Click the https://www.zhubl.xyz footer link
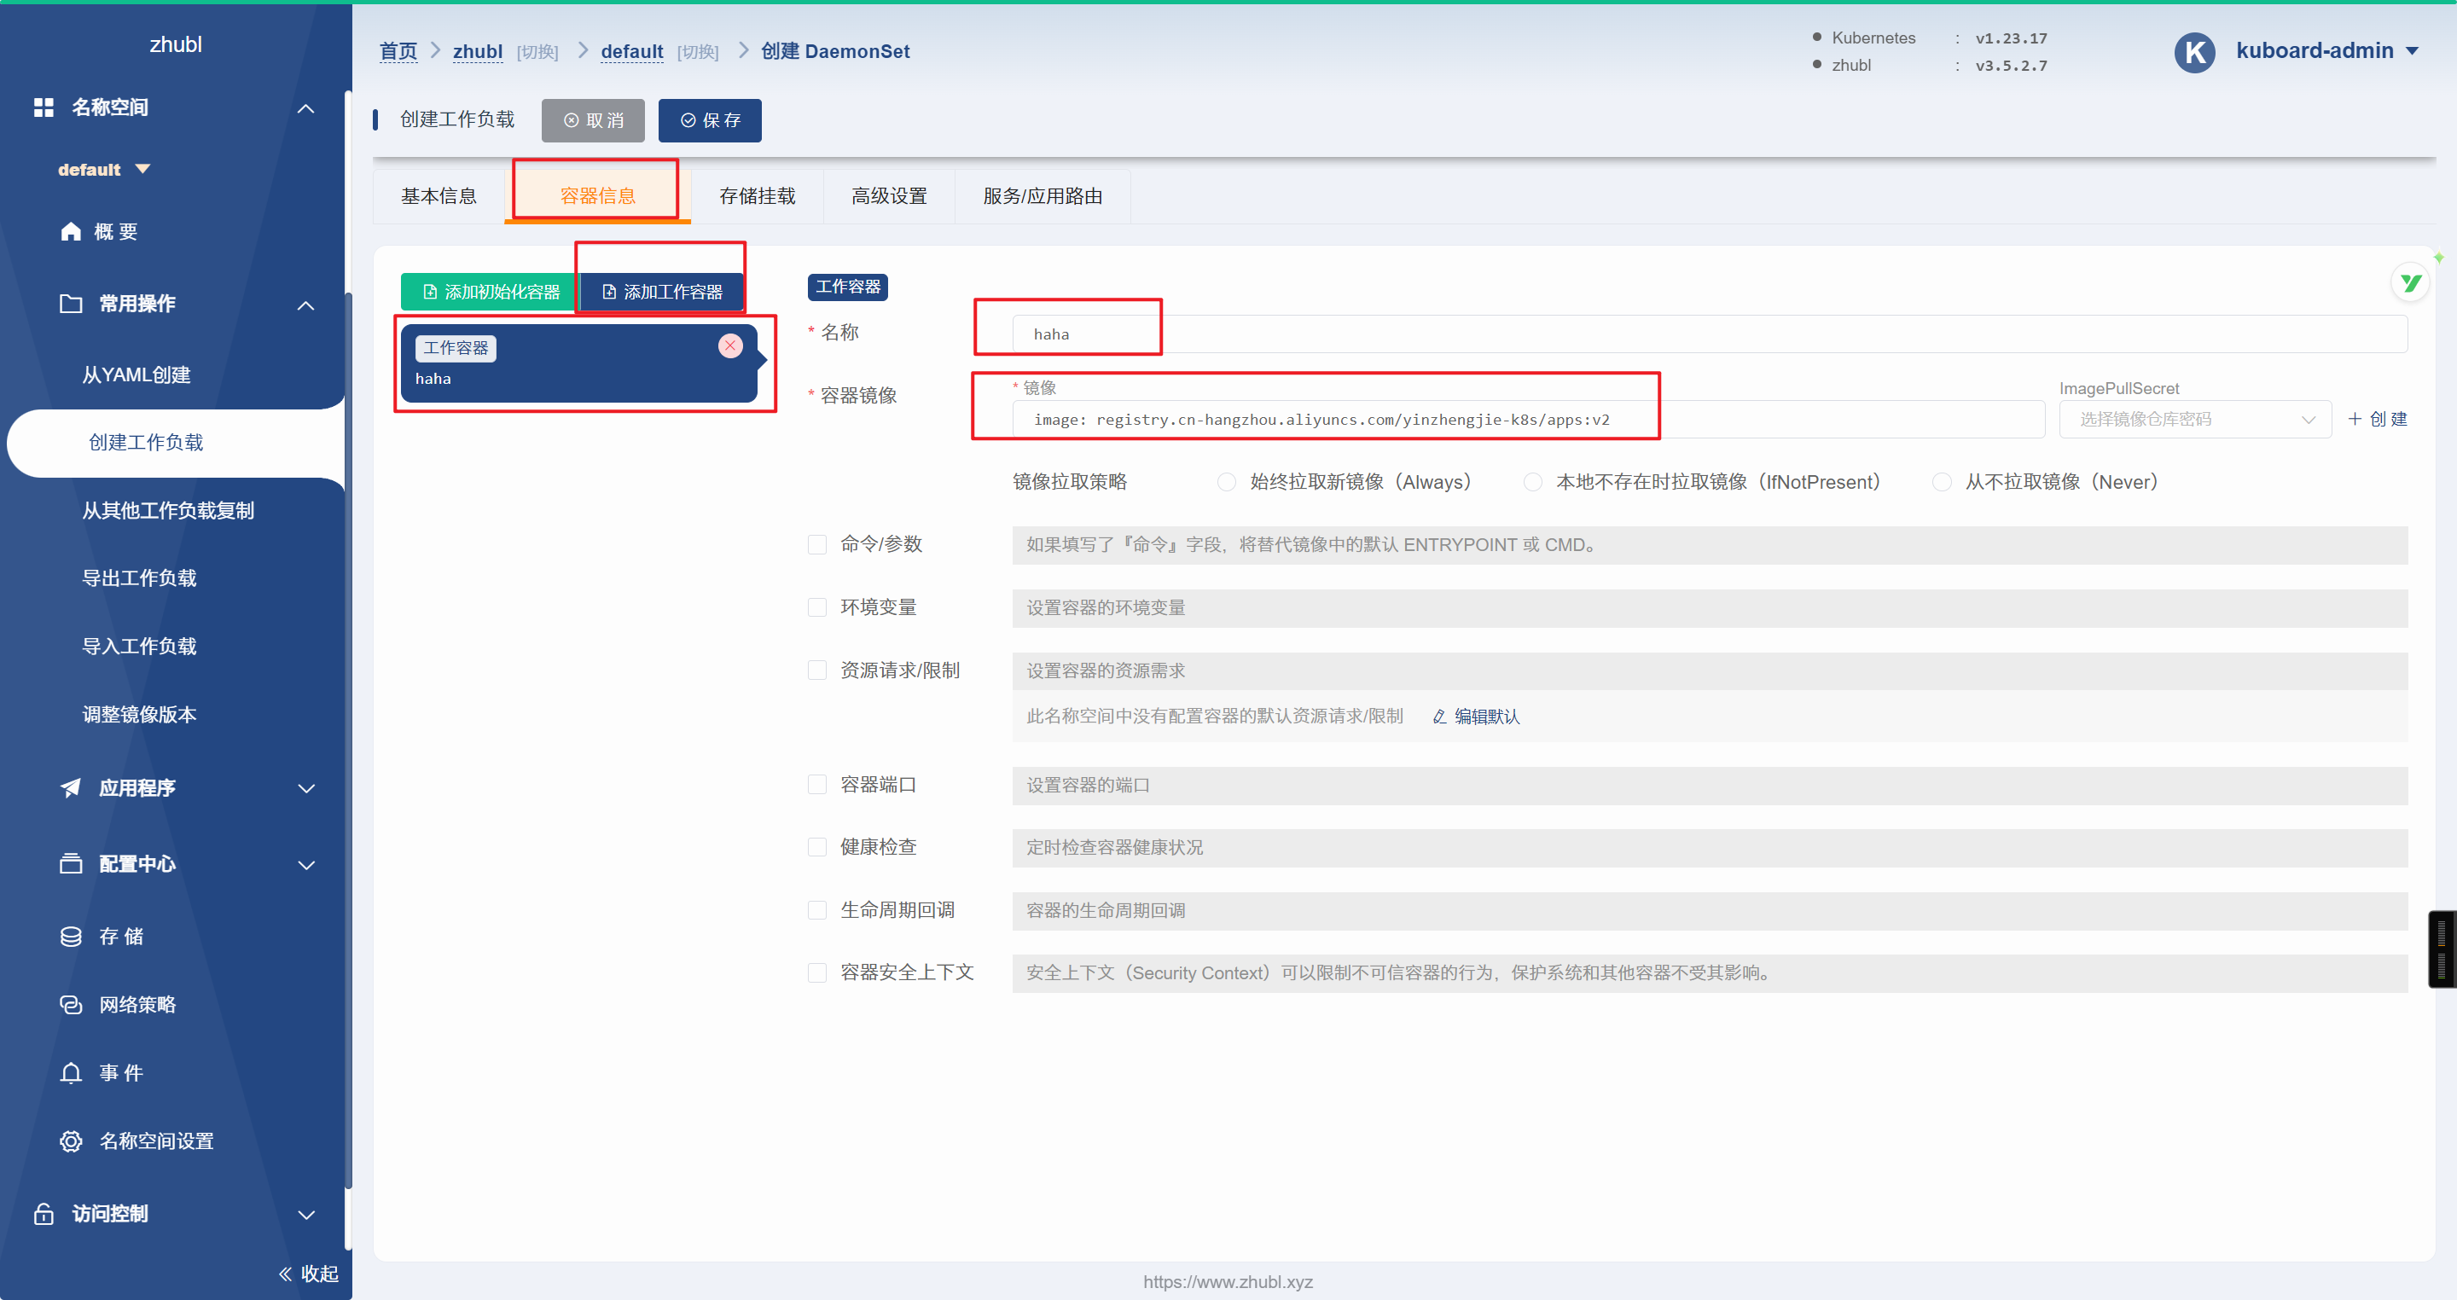Screen dimensions: 2457x1300 [1228, 1282]
